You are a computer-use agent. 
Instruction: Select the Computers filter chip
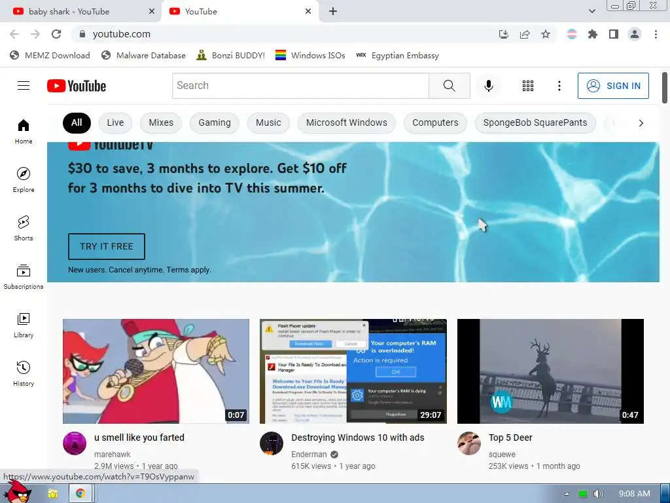pyautogui.click(x=435, y=122)
